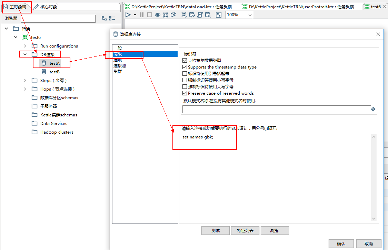The height and width of the screenshot is (250, 388).
Task: Switch to the 核心对象 tab
Action: click(46, 7)
